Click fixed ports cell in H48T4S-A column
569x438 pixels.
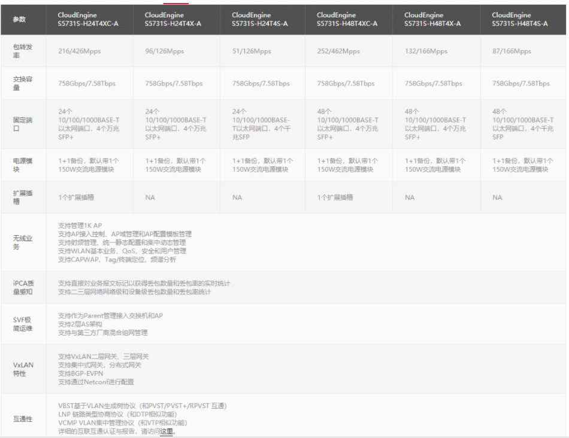click(523, 124)
